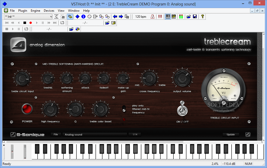Image resolution: width=267 pixels, height=168 pixels.
Task: Click the blue floppy save icon
Action: tap(195, 16)
